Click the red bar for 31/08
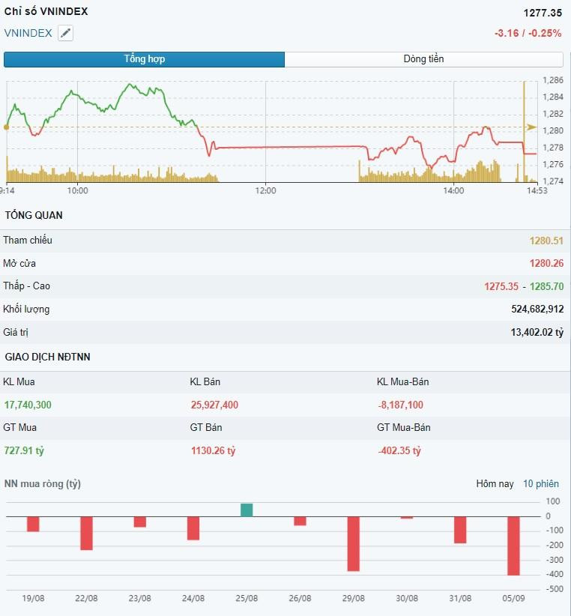 point(460,530)
